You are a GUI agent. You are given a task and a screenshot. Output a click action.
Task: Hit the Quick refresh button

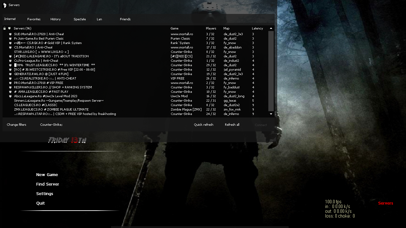203,125
